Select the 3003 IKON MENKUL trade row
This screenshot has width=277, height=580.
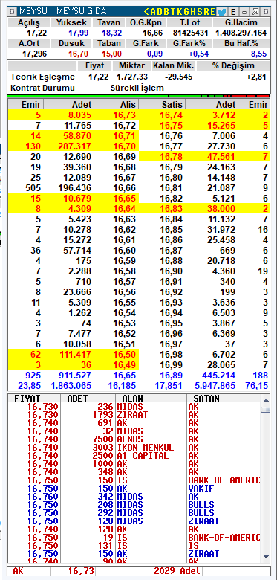[134, 447]
